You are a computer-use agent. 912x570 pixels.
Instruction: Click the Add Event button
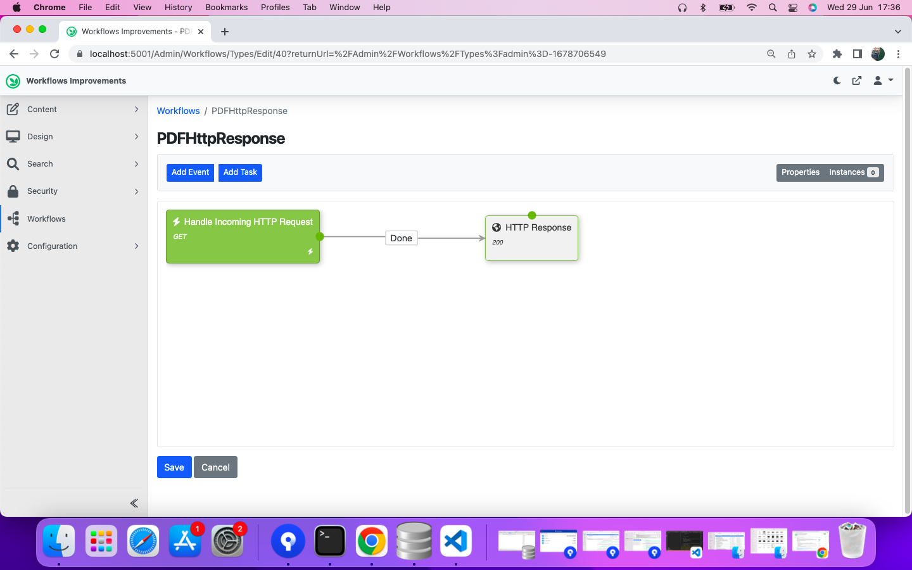[190, 172]
